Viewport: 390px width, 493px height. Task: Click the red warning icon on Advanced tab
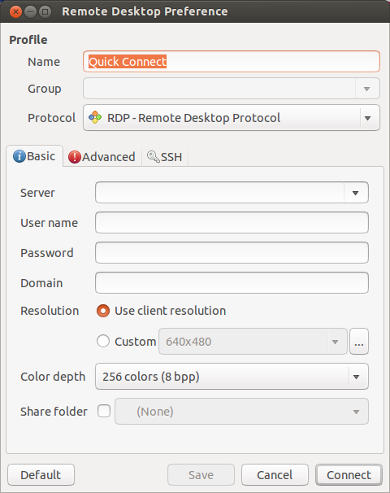click(75, 157)
